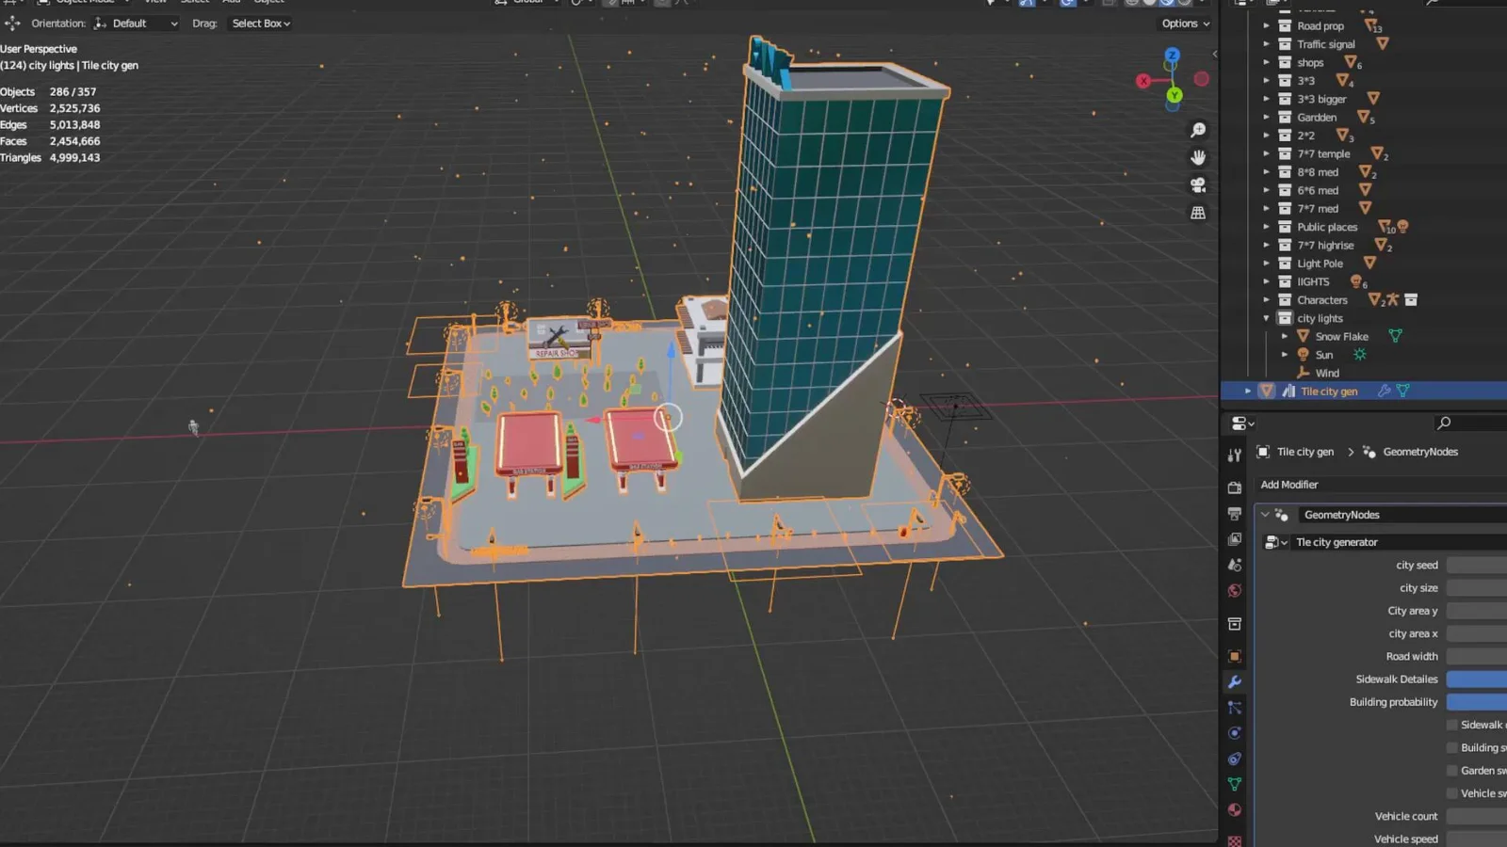Collapse the city lights collection
This screenshot has height=847, width=1507.
tap(1267, 318)
